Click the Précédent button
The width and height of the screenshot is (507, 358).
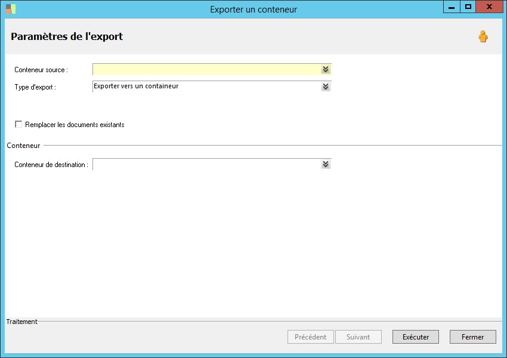(x=311, y=337)
